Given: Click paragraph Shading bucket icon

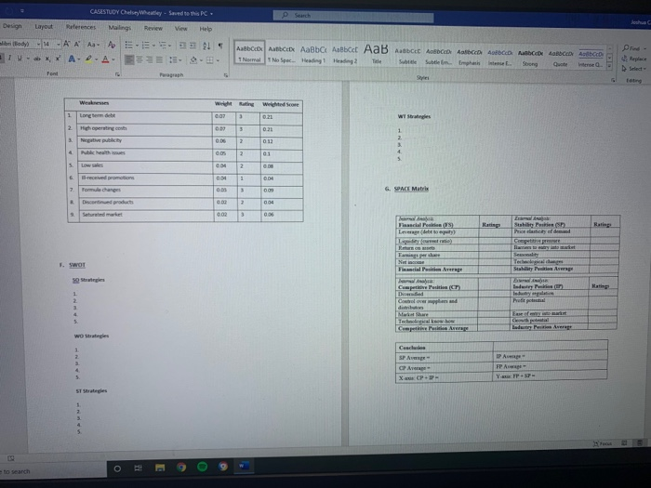Looking at the screenshot, I should click(x=193, y=60).
